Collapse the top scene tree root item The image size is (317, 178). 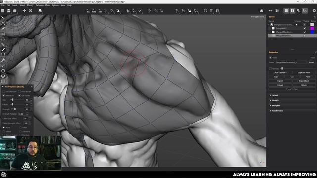[269, 25]
